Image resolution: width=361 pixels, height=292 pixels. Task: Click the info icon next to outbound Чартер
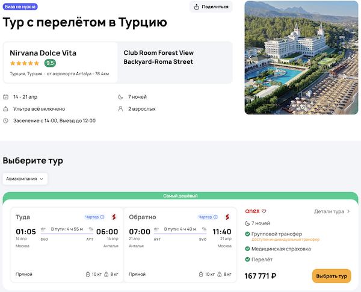tap(102, 217)
